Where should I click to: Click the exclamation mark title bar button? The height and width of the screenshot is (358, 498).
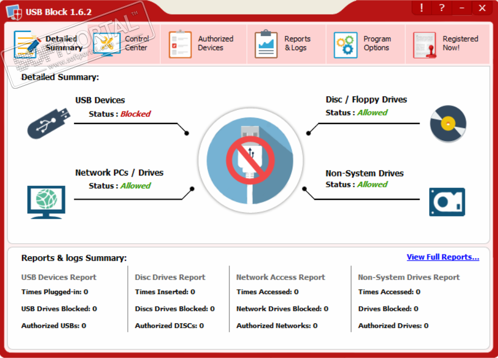click(x=422, y=8)
